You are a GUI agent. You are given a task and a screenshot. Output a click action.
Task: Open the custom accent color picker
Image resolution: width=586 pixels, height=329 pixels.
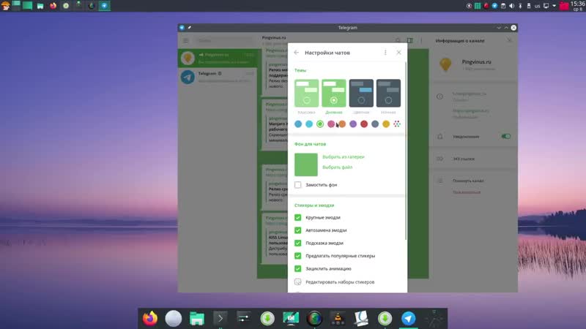point(397,124)
